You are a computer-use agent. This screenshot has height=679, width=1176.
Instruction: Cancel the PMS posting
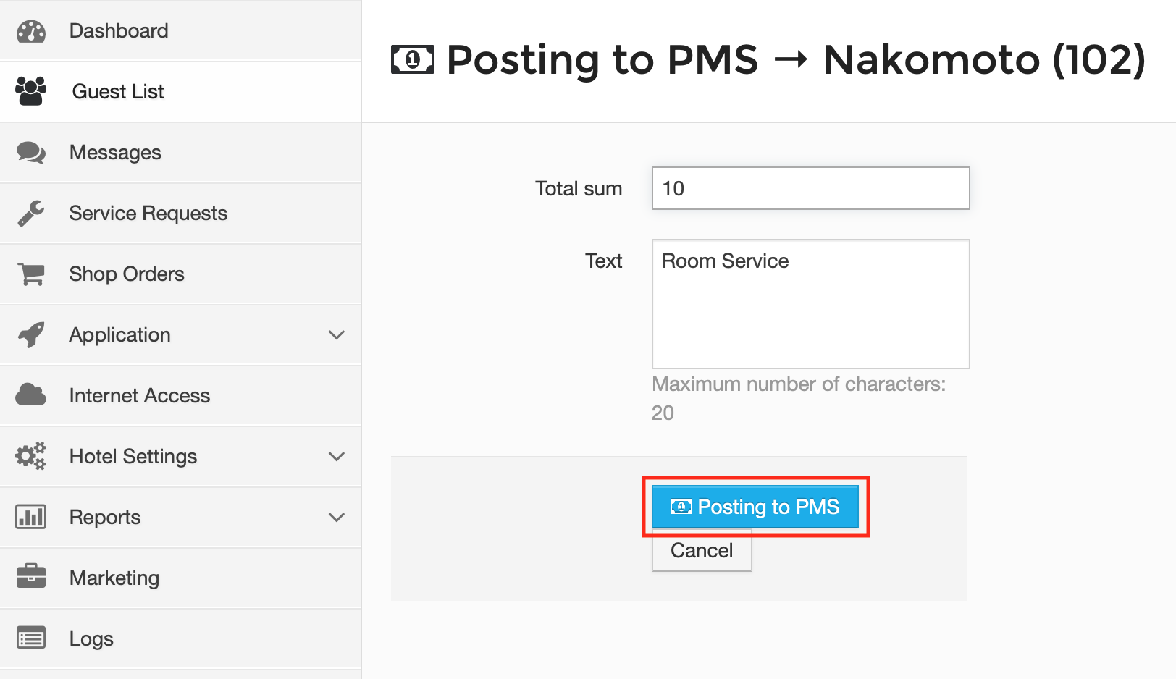click(x=702, y=550)
